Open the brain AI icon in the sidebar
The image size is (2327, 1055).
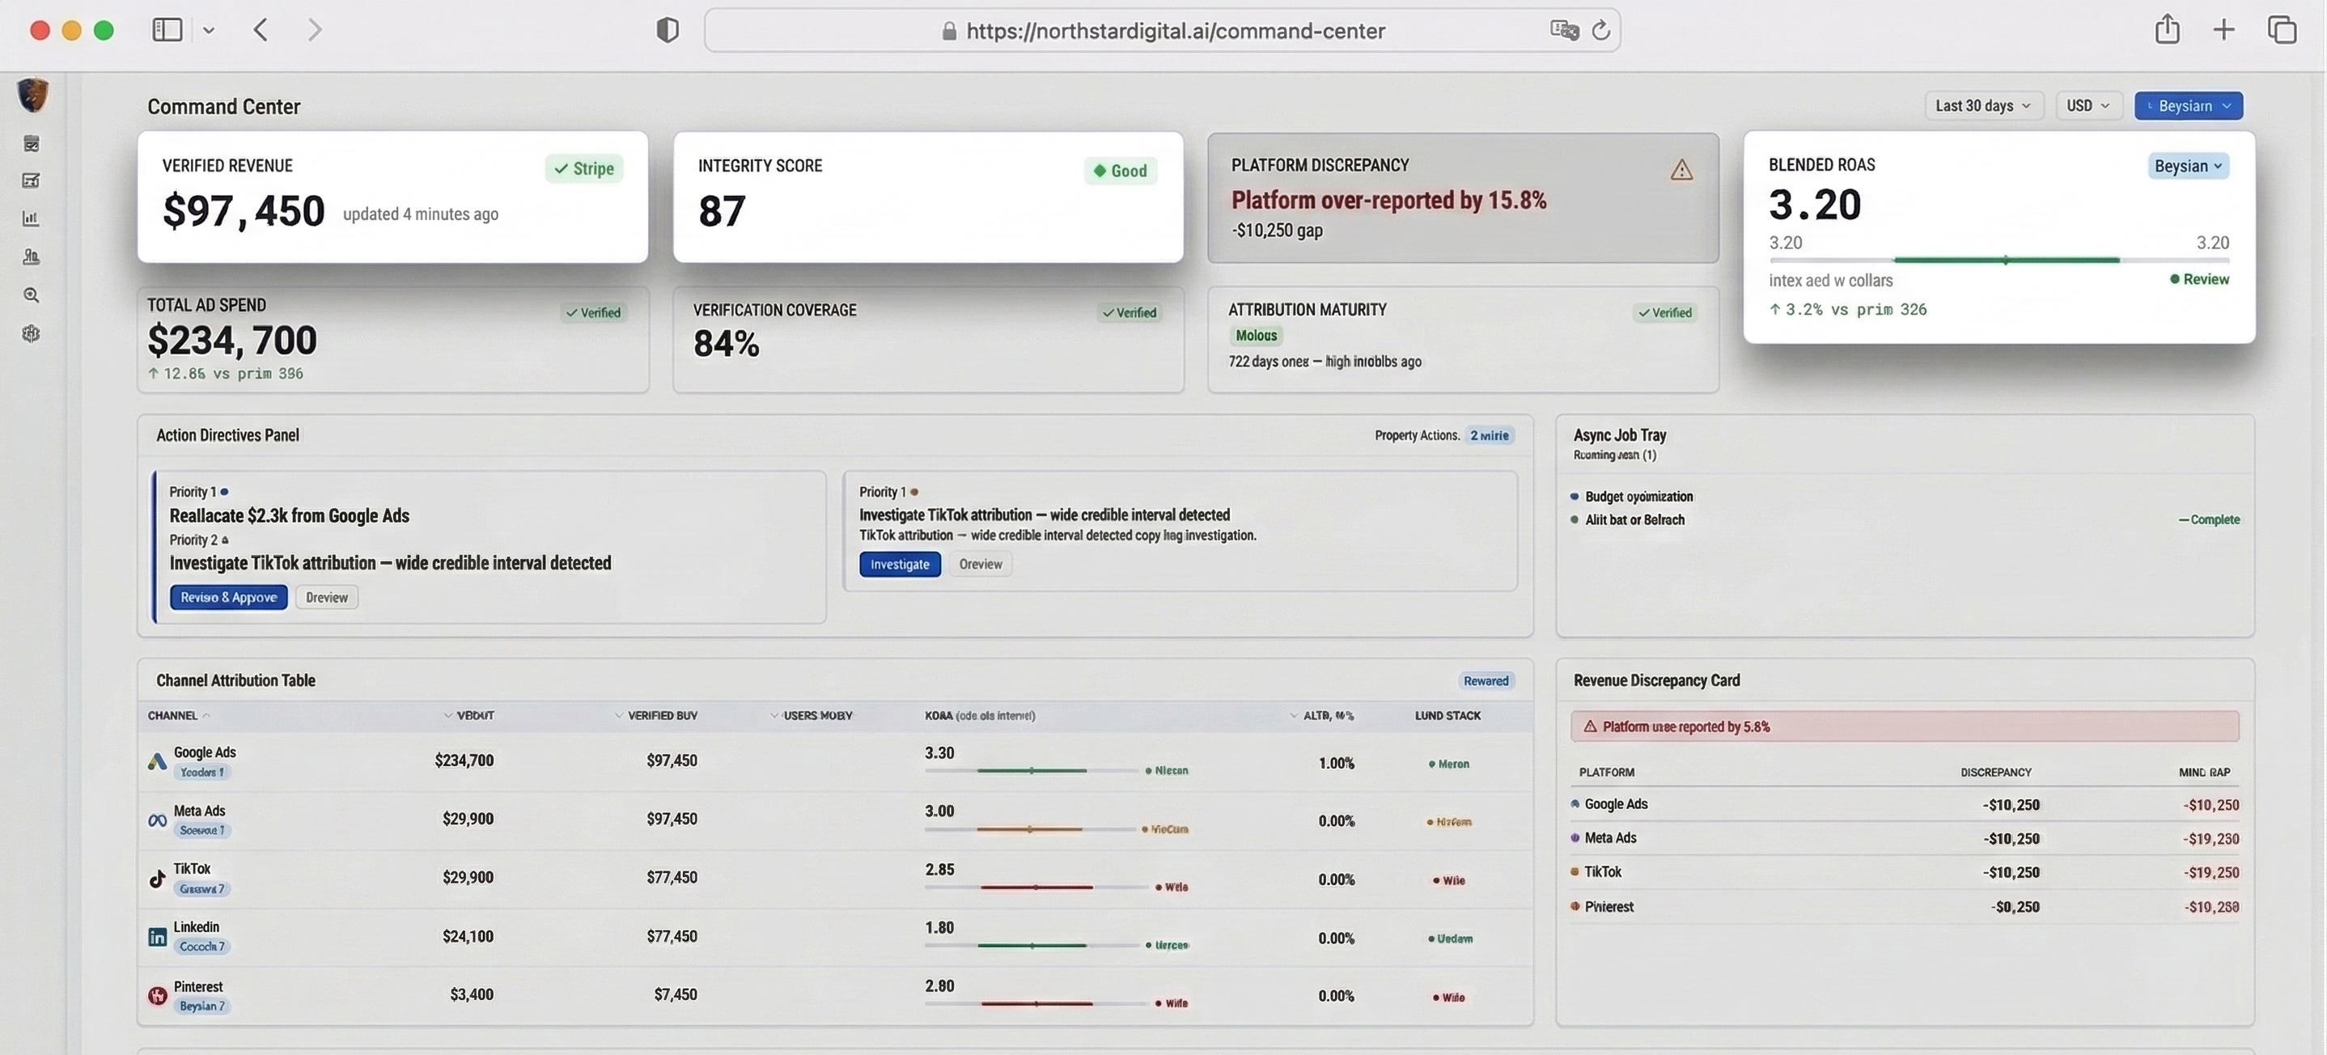coord(31,333)
